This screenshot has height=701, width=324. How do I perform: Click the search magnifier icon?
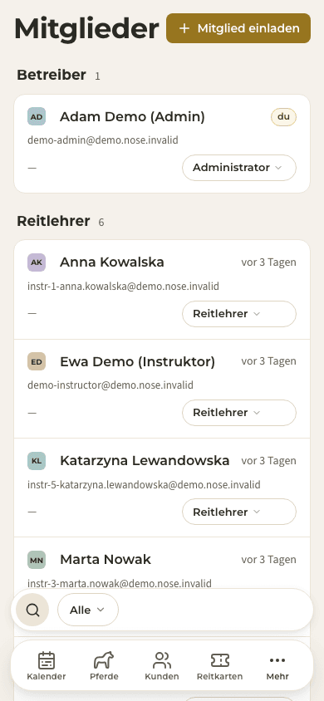point(32,610)
